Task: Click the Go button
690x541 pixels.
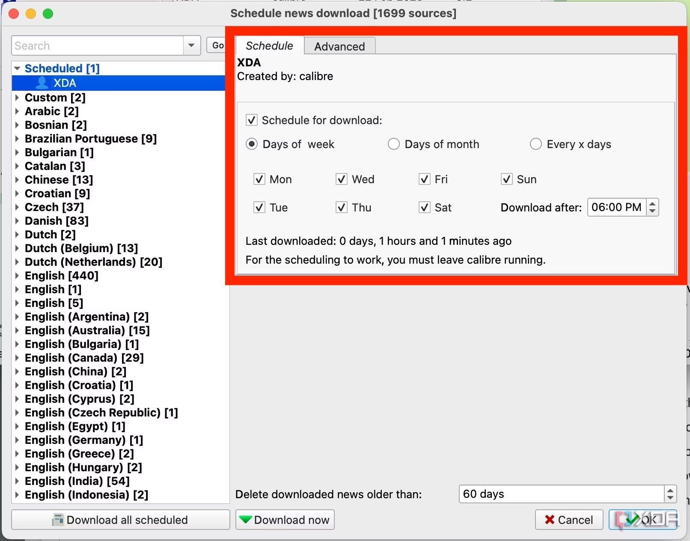Action: click(217, 45)
